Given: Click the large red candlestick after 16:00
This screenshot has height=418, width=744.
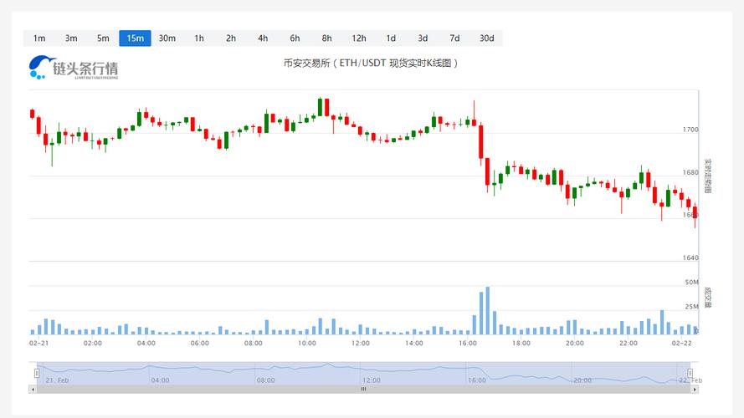Looking at the screenshot, I should [480, 141].
